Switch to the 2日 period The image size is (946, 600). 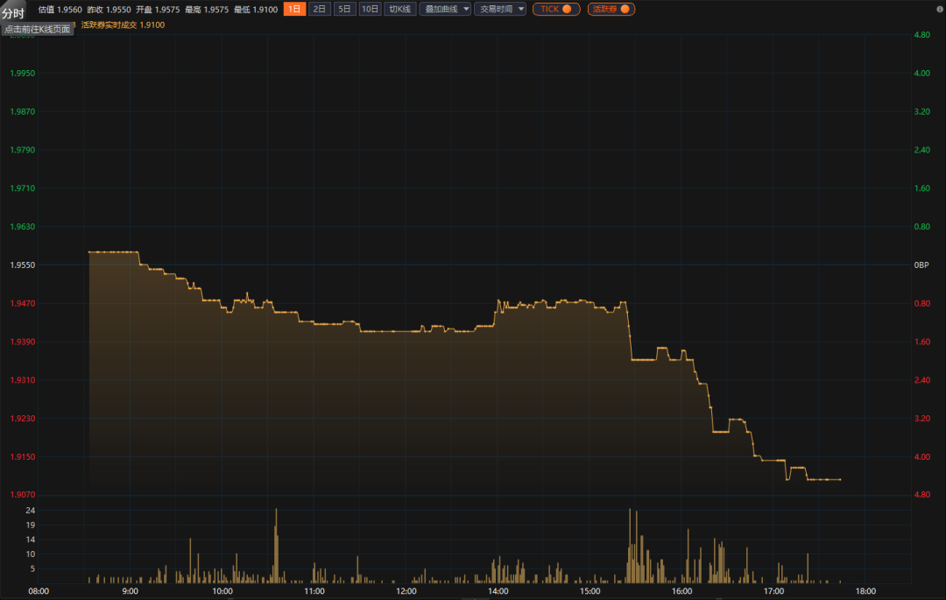coord(320,9)
